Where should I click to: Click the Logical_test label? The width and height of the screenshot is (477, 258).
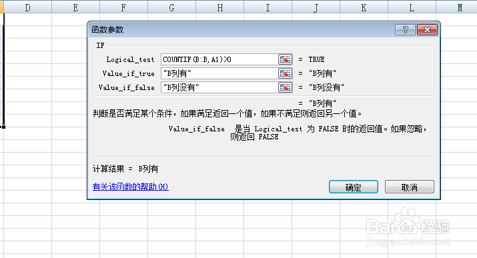[130, 59]
